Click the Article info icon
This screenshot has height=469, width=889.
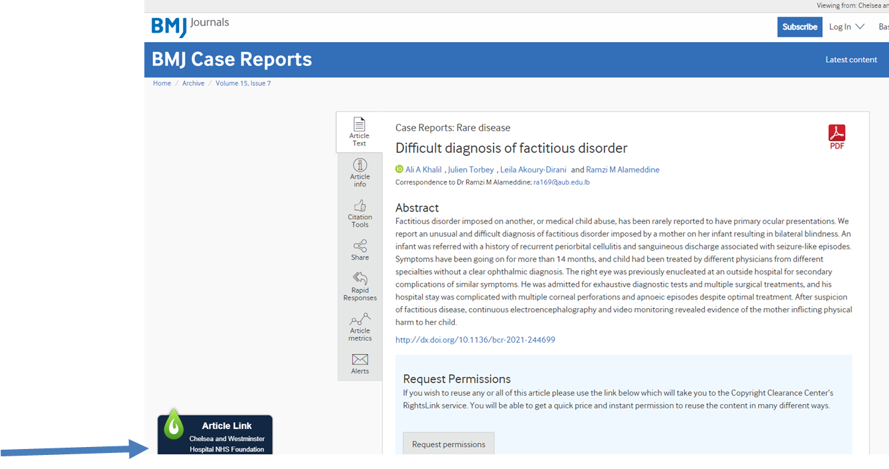coord(360,165)
